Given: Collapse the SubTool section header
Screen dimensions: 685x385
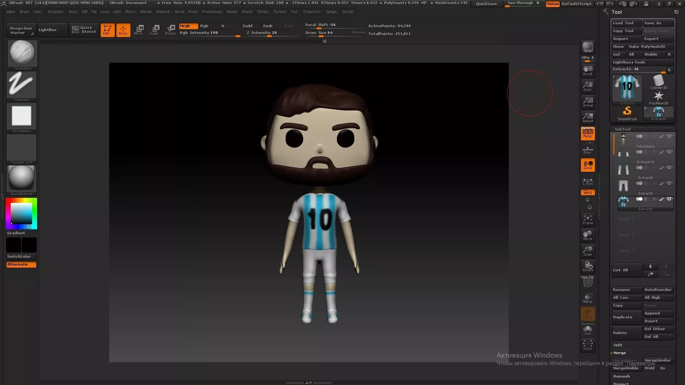Looking at the screenshot, I should click(623, 129).
